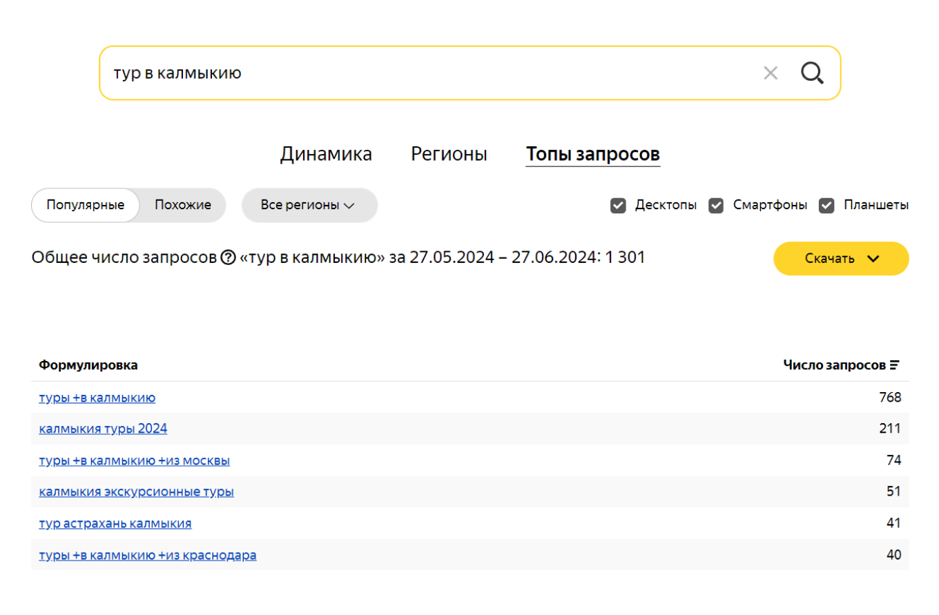939x615 pixels.
Task: Select the value 51 in the table
Action: [894, 492]
